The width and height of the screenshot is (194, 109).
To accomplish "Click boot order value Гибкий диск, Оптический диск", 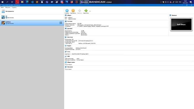I will 89,25.
